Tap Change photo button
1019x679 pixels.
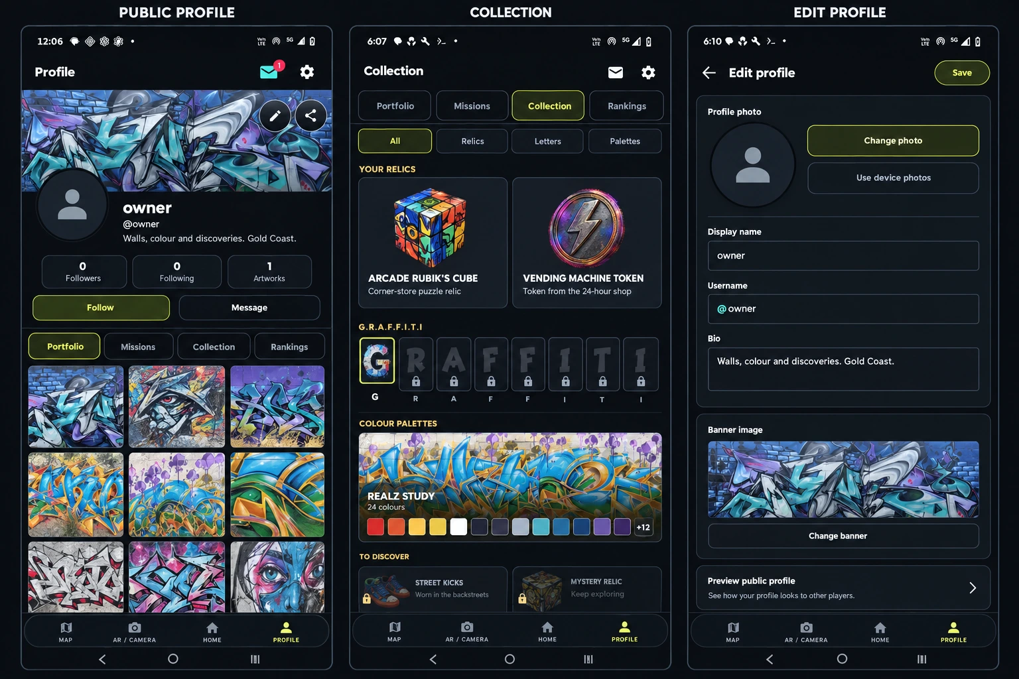click(x=893, y=141)
